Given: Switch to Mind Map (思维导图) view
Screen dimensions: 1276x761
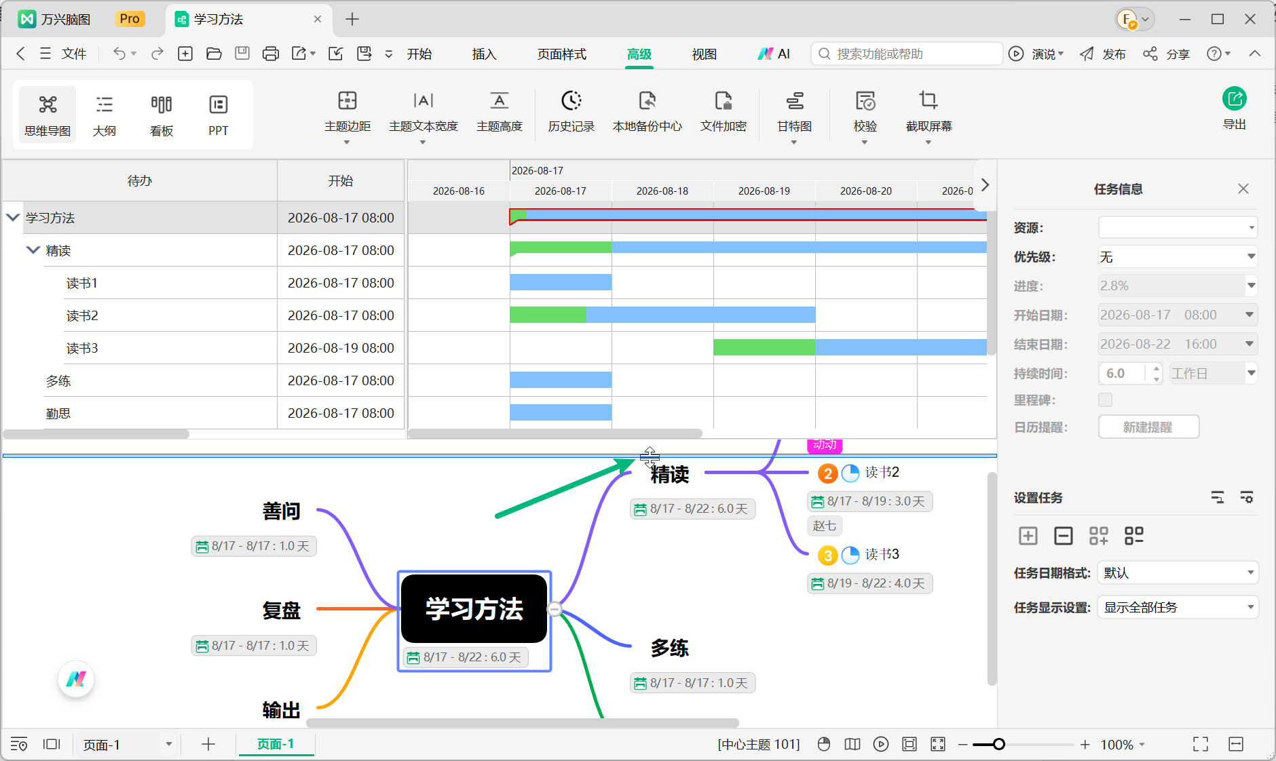Looking at the screenshot, I should tap(48, 114).
